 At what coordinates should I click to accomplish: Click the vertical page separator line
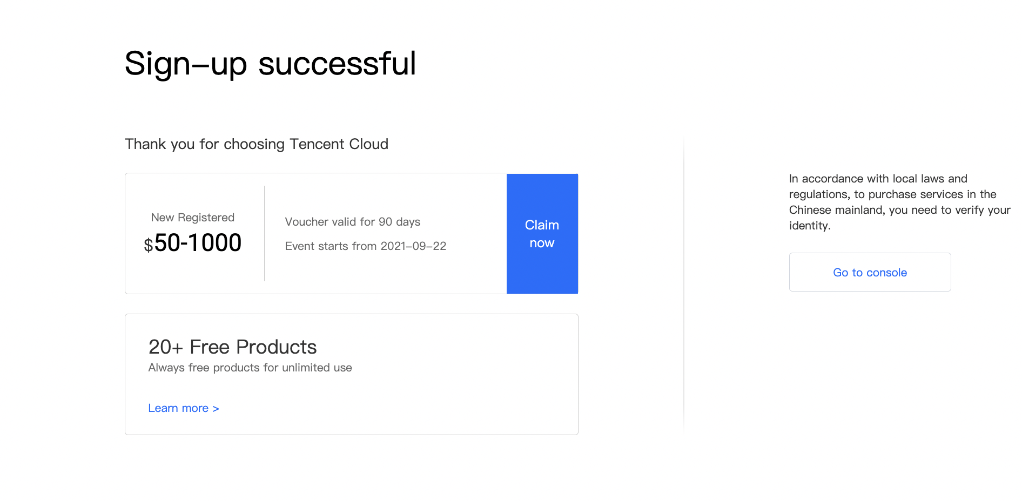point(684,283)
